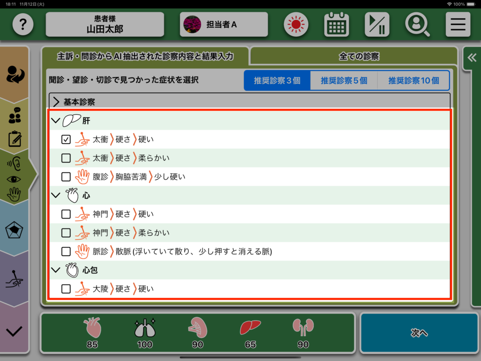Click the 患者様 山田太郎 button
481x361 pixels.
[105, 24]
